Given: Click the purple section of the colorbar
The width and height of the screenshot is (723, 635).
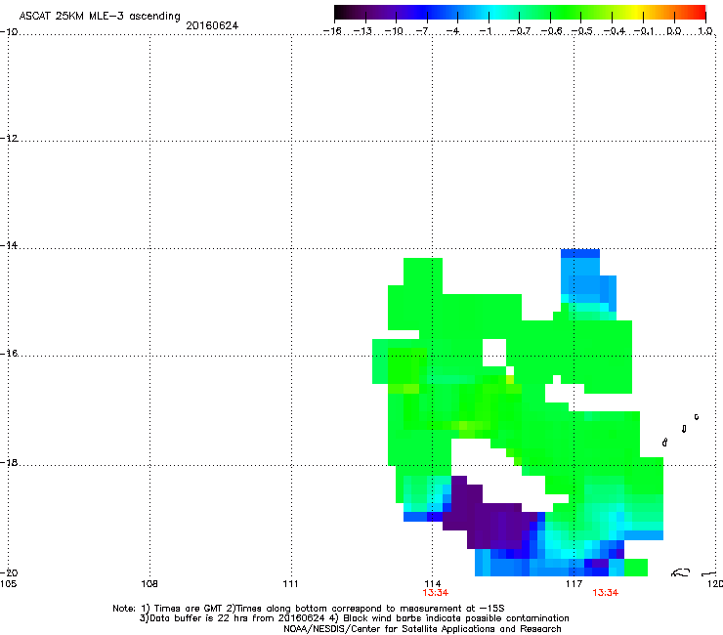Looking at the screenshot, I should coord(383,12).
